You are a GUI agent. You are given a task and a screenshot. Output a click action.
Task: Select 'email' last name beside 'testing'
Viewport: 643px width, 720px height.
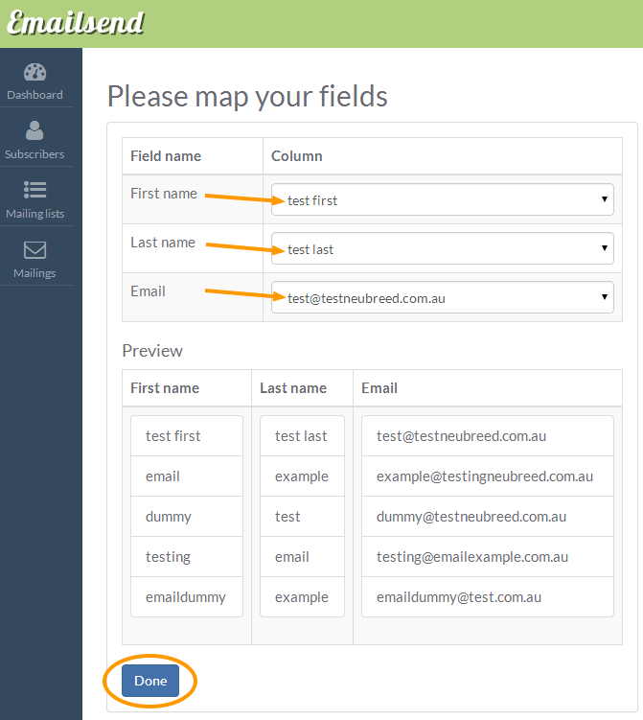pyautogui.click(x=302, y=557)
